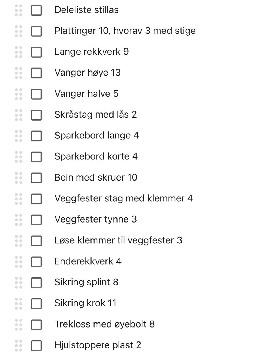The image size is (257, 357).
Task: Select drag handle beside Veggfester tynne 3
Action: (x=18, y=220)
